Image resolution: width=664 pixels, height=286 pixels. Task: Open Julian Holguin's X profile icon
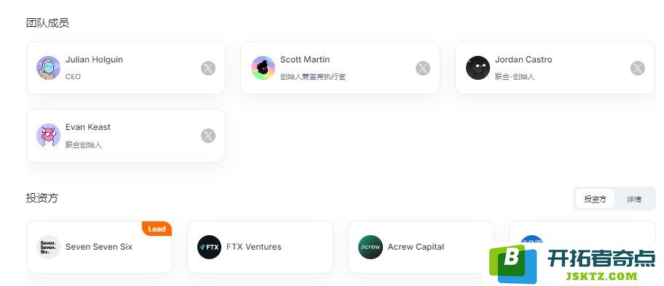point(208,68)
